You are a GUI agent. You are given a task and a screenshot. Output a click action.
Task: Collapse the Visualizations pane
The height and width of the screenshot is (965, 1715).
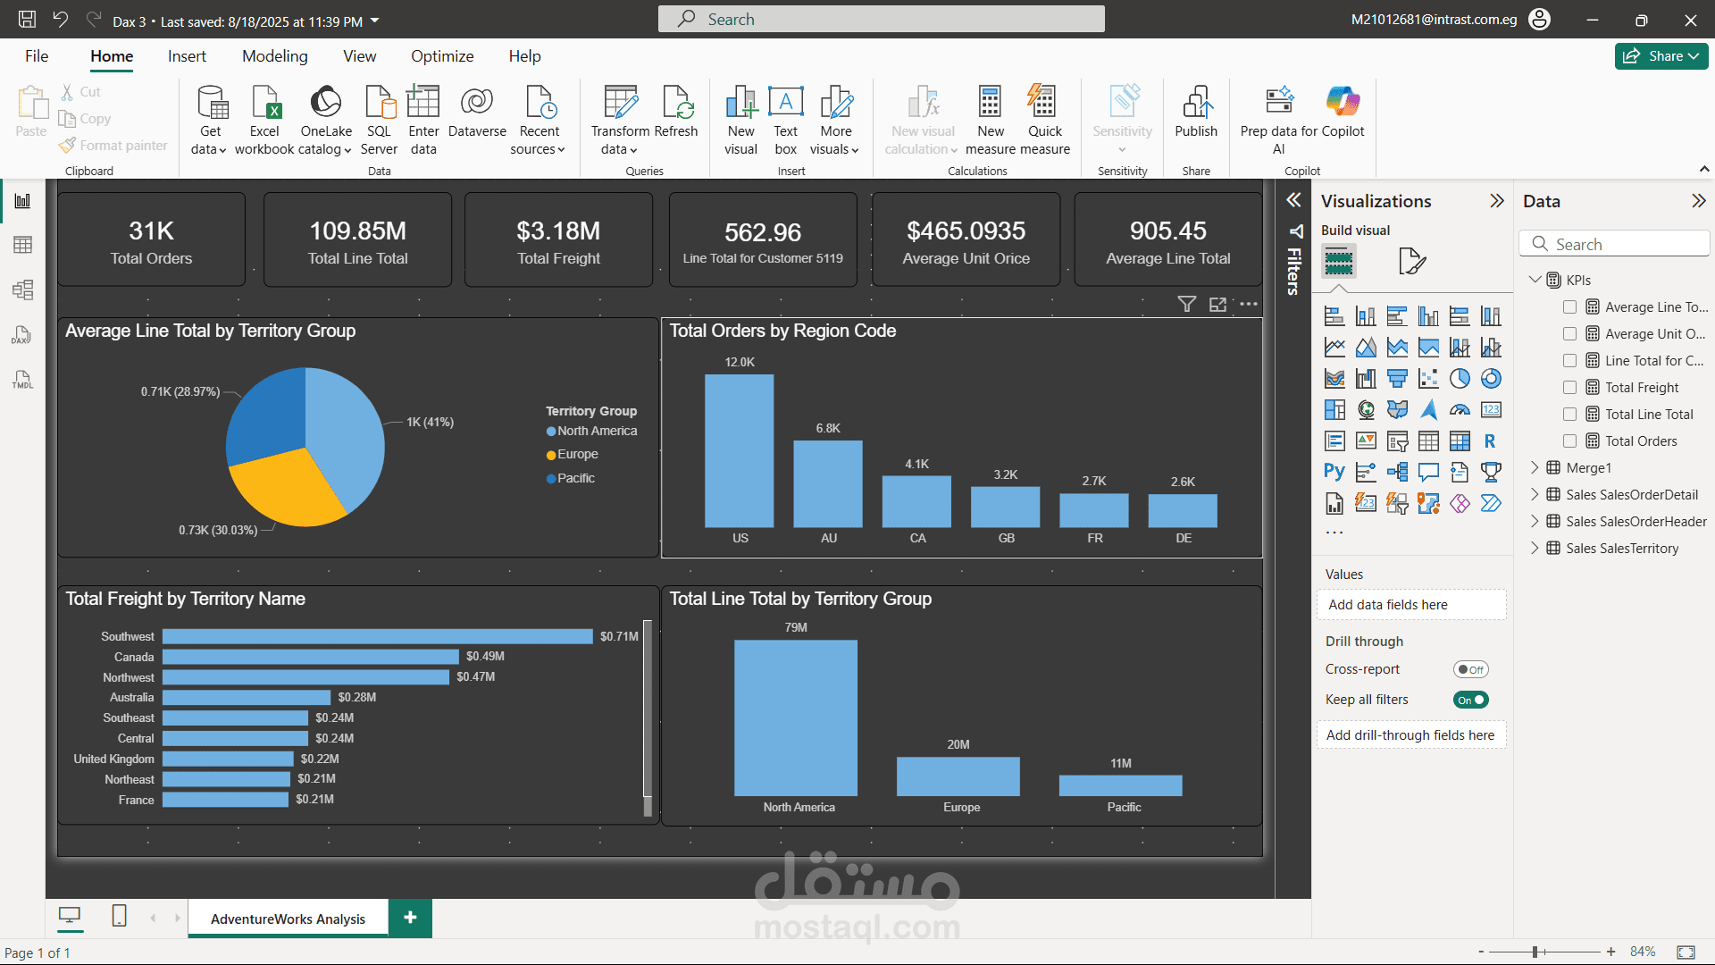tap(1497, 201)
